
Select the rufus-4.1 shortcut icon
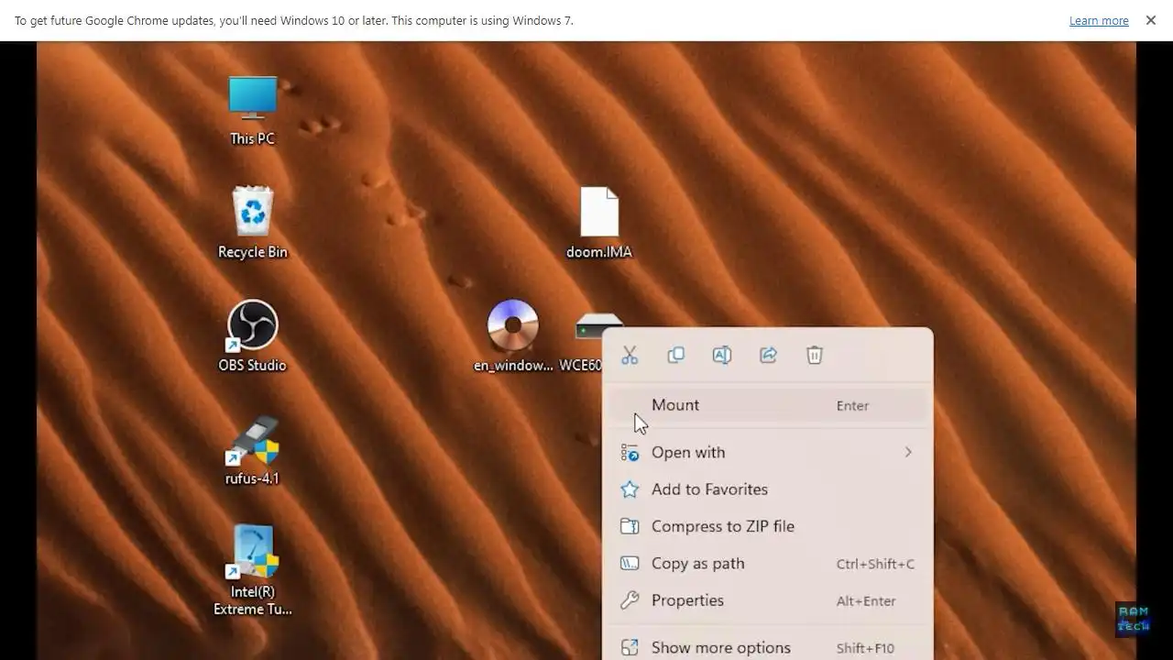pos(253,440)
